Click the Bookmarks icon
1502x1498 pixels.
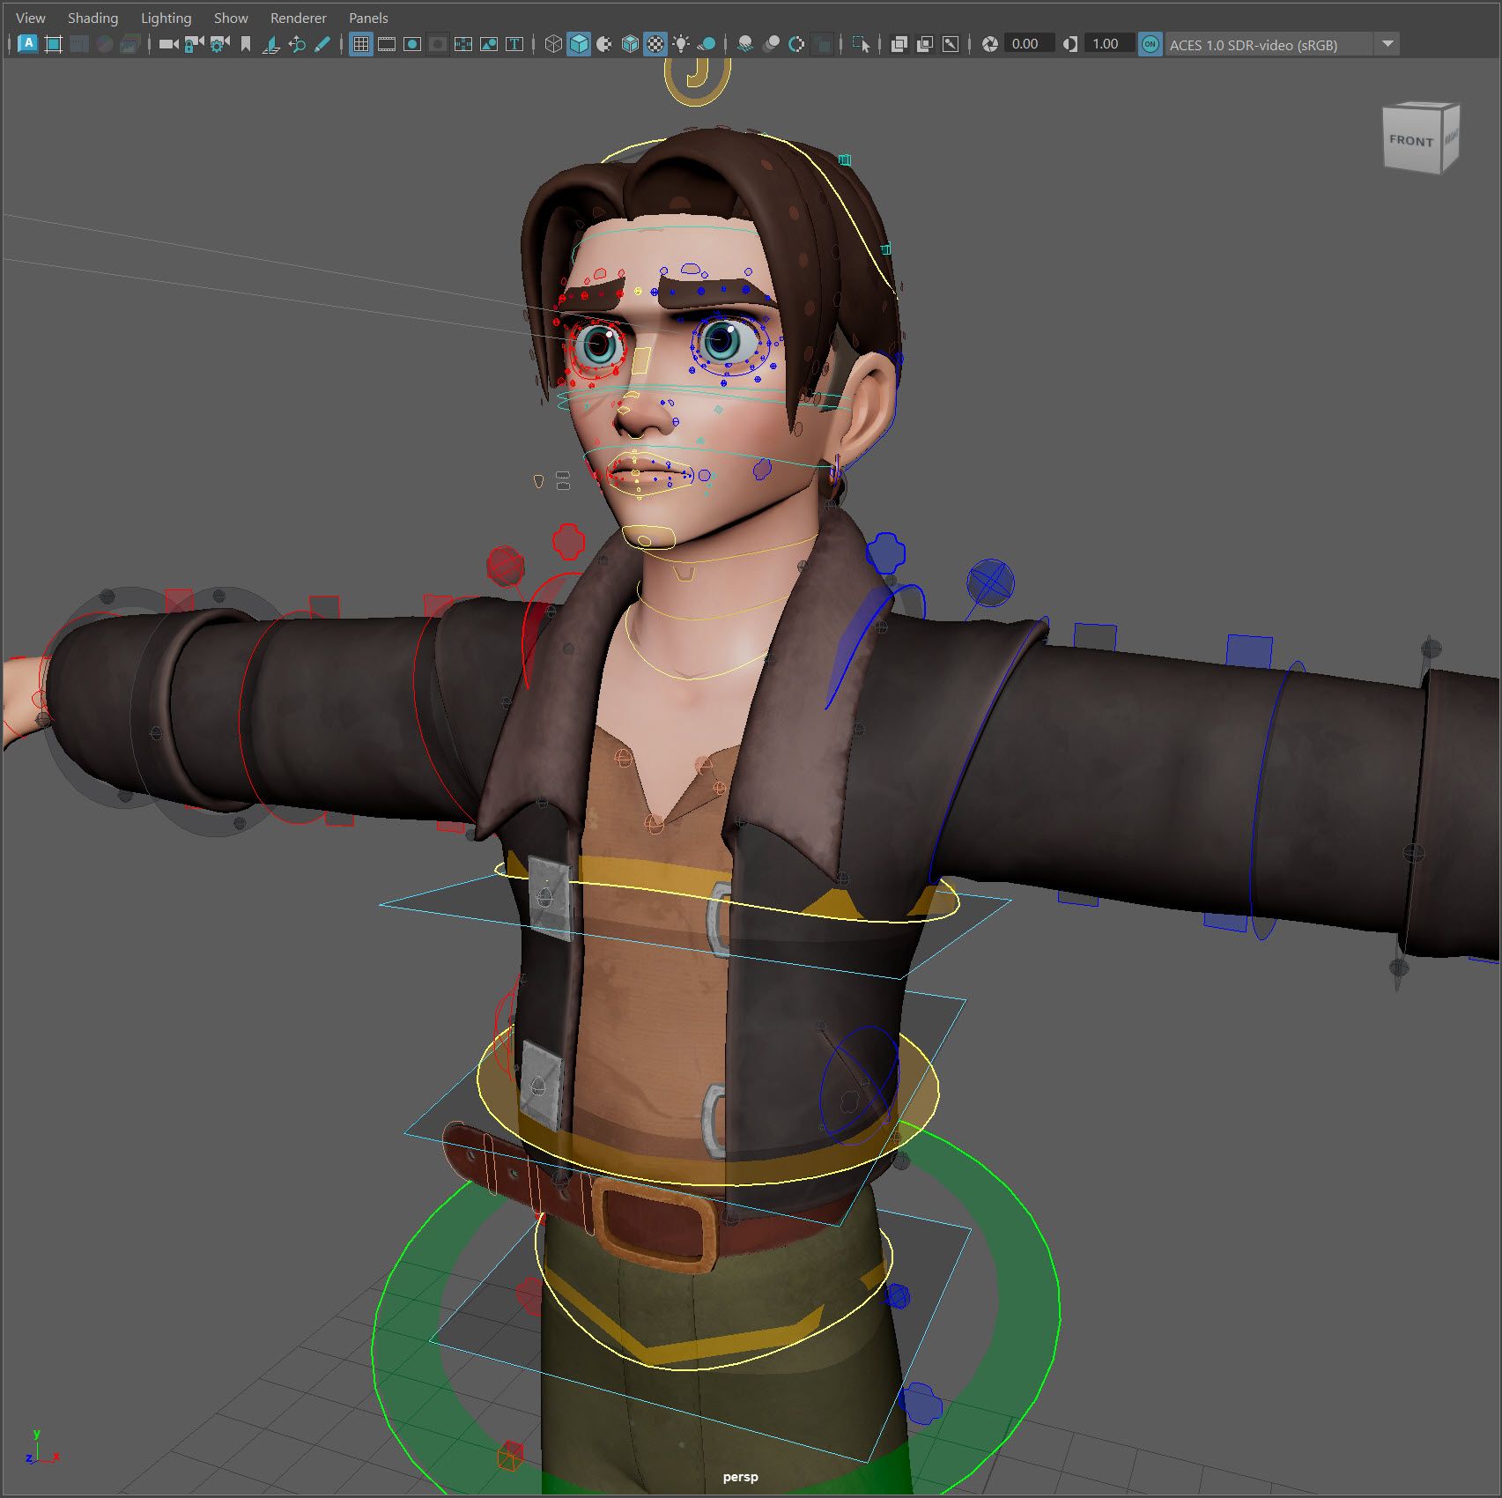coord(246,43)
